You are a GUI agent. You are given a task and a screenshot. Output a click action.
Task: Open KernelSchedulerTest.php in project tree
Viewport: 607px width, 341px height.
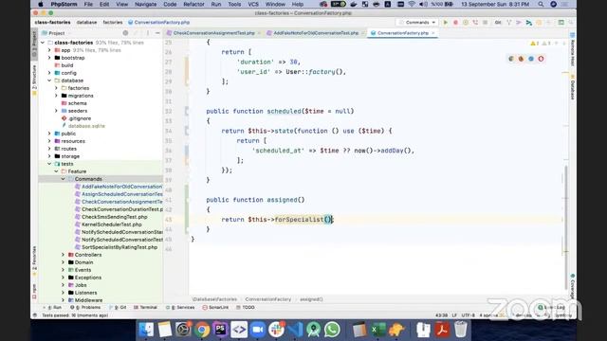[112, 224]
